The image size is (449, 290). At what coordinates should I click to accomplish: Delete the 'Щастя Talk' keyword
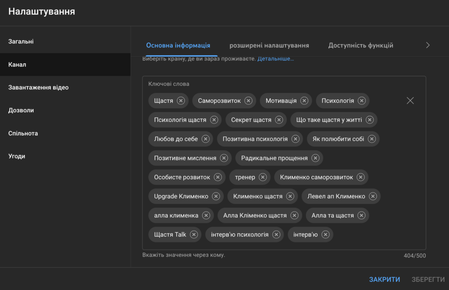coord(194,234)
